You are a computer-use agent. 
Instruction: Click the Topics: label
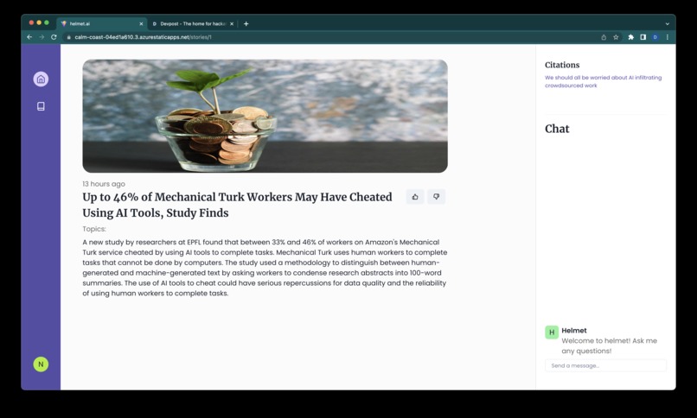(94, 229)
